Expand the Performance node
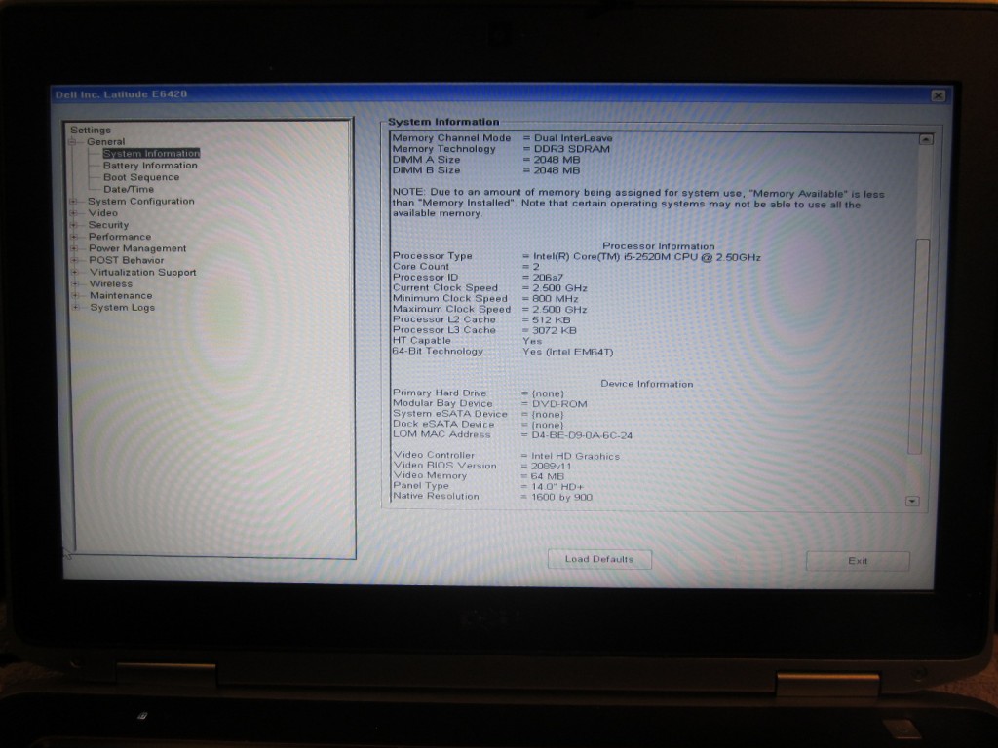Viewport: 998px width, 748px height. point(74,237)
